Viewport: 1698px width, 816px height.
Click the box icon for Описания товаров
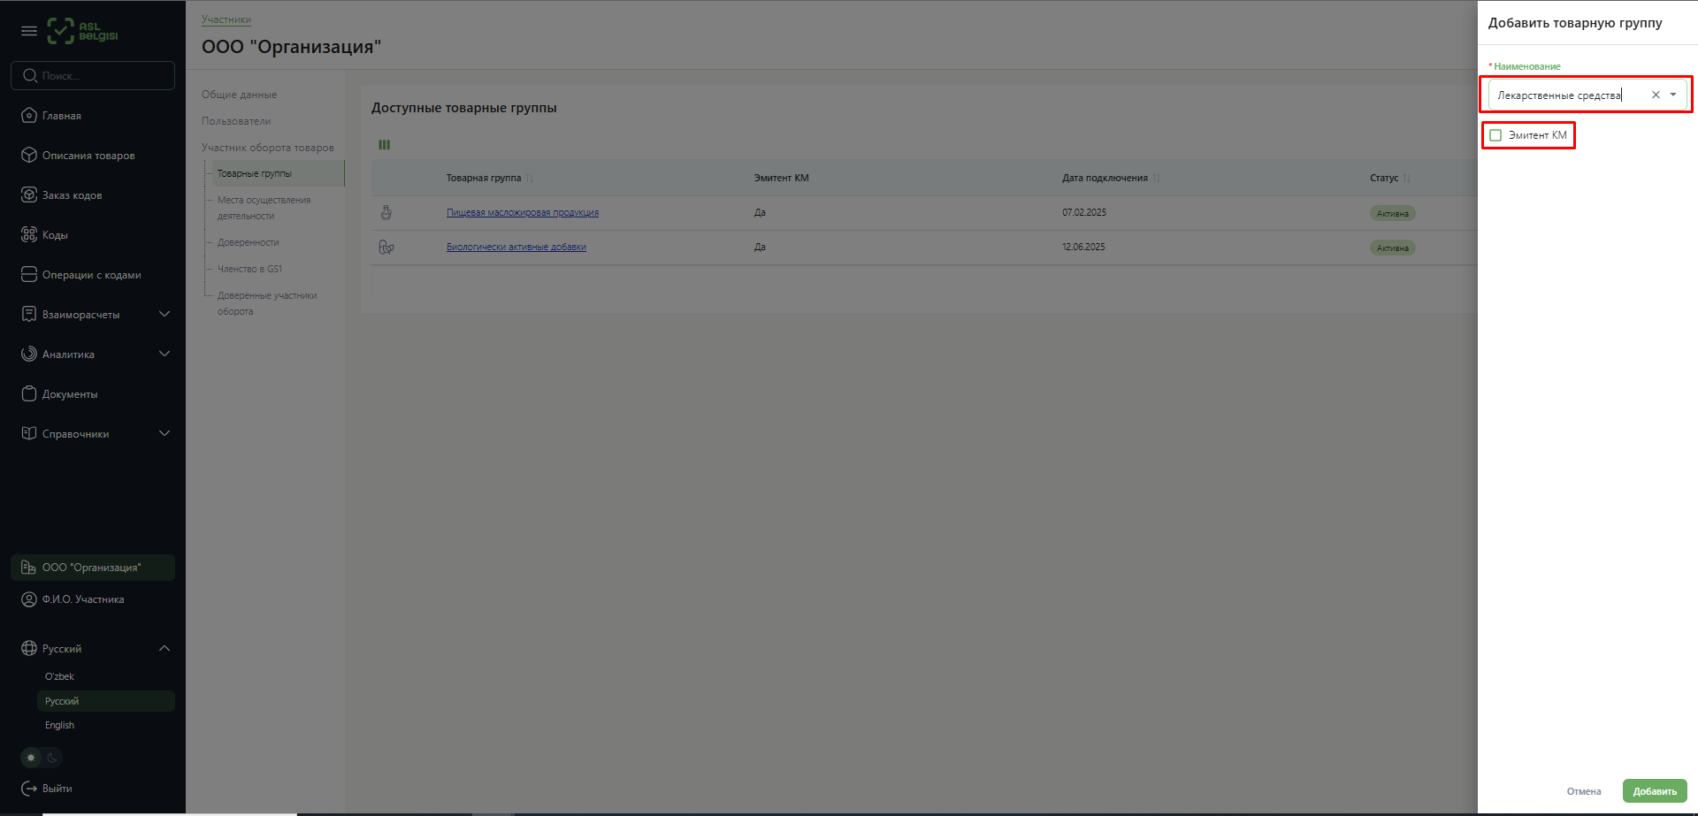click(29, 156)
